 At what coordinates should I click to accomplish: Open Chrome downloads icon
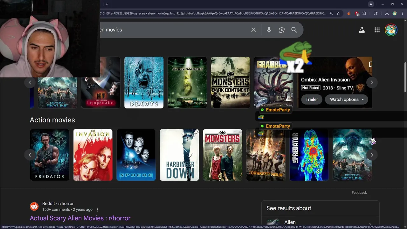coord(387,13)
